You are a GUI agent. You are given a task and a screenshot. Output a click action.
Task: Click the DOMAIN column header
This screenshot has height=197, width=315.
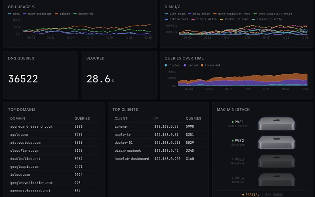tap(18, 119)
